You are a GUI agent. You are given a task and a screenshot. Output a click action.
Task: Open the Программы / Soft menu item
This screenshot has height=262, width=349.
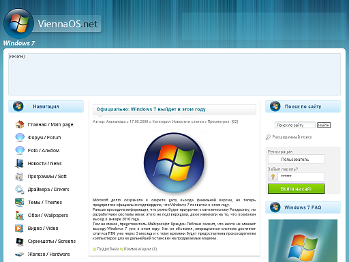pyautogui.click(x=47, y=176)
